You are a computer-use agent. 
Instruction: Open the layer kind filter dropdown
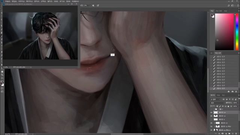coord(216,99)
